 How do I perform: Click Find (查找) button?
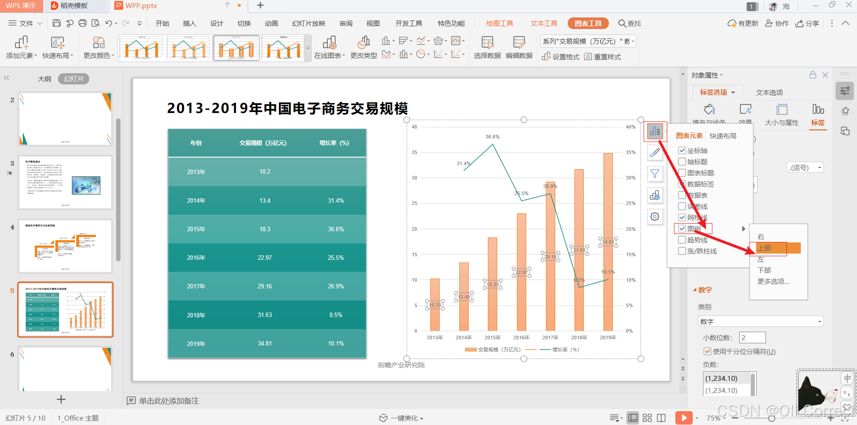(x=629, y=23)
